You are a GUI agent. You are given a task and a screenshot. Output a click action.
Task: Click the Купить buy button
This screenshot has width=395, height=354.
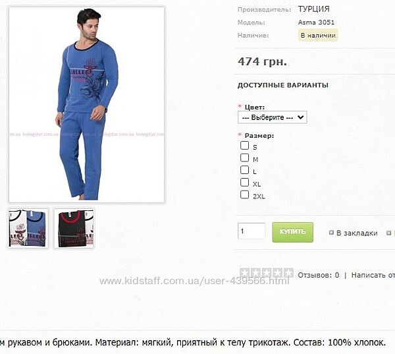(x=293, y=232)
